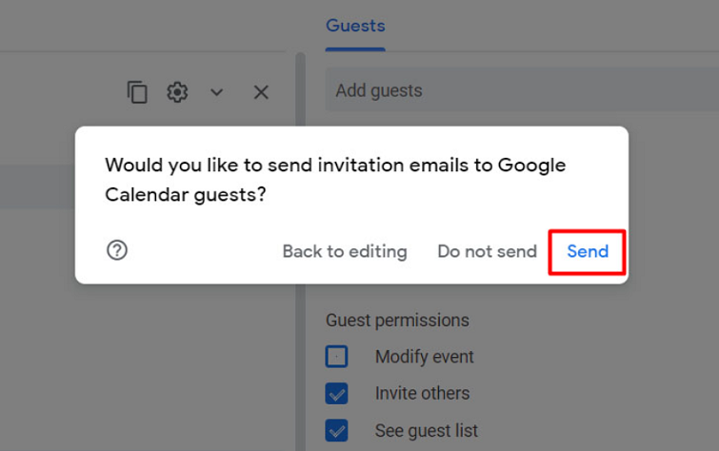Click the vertical scrollbar left of Guests
Image resolution: width=719 pixels, height=451 pixels.
pyautogui.click(x=301, y=95)
